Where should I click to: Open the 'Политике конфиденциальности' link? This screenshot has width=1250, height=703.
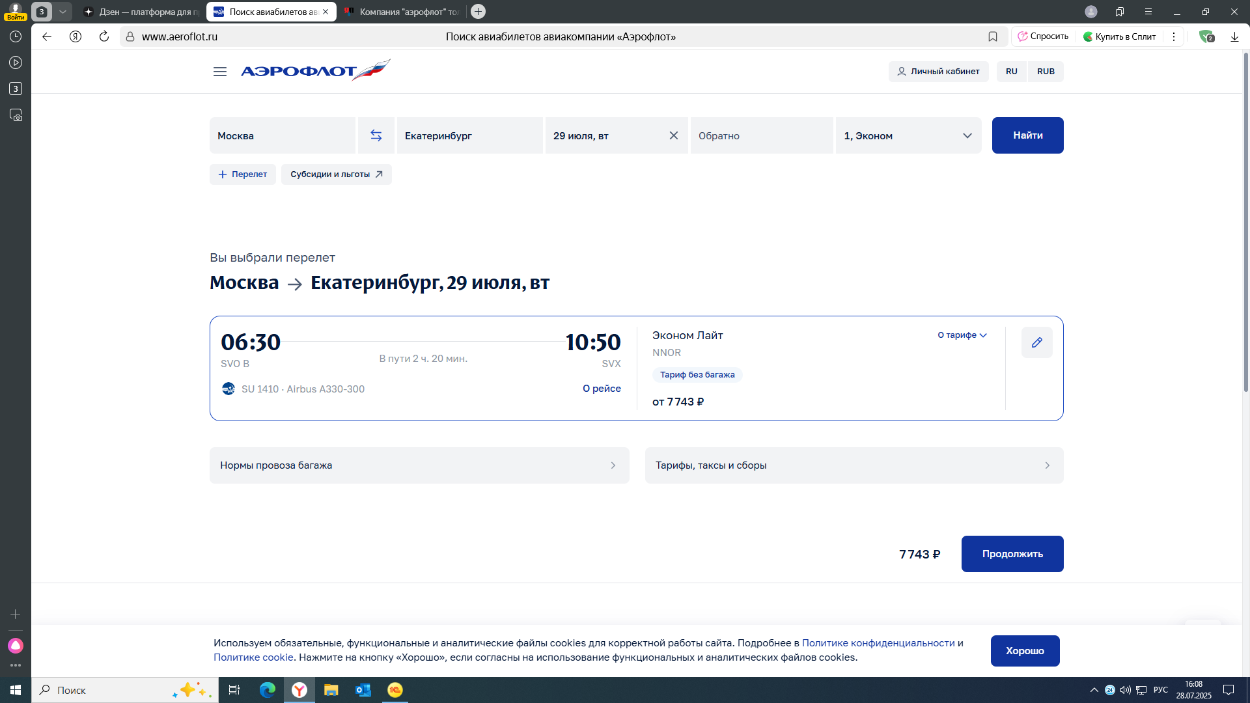coord(878,643)
